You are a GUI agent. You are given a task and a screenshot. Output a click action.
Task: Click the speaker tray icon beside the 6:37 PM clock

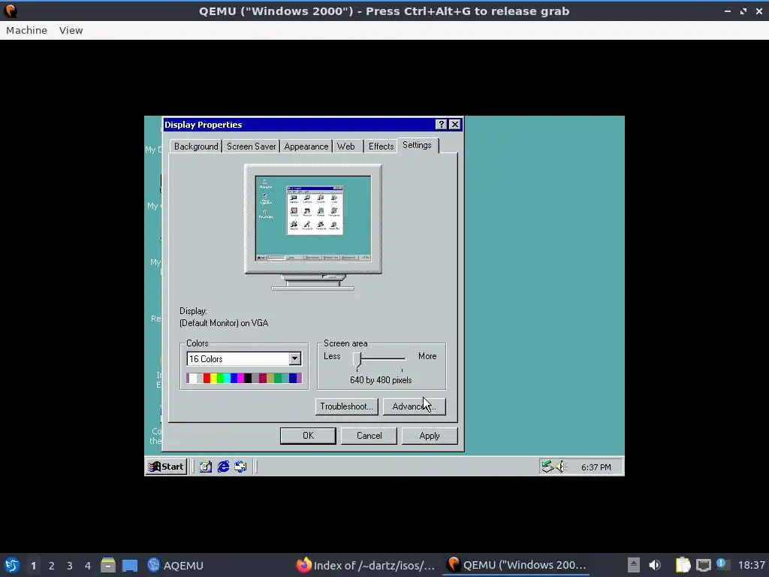point(560,467)
